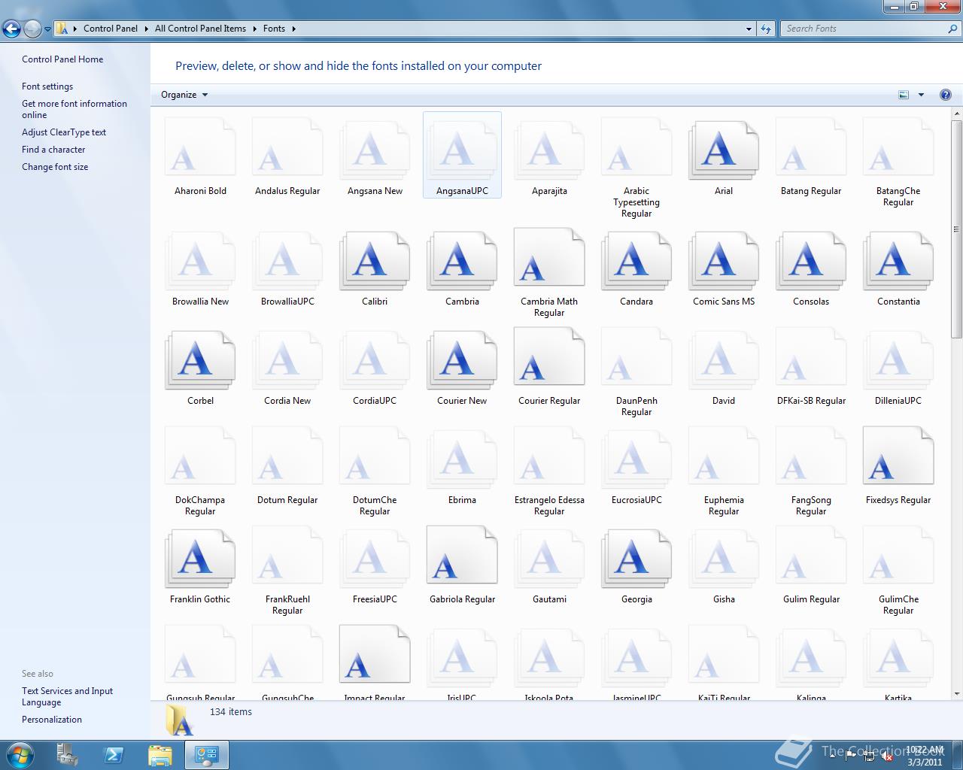The width and height of the screenshot is (963, 770).
Task: Select the Candara font icon
Action: coord(636,259)
